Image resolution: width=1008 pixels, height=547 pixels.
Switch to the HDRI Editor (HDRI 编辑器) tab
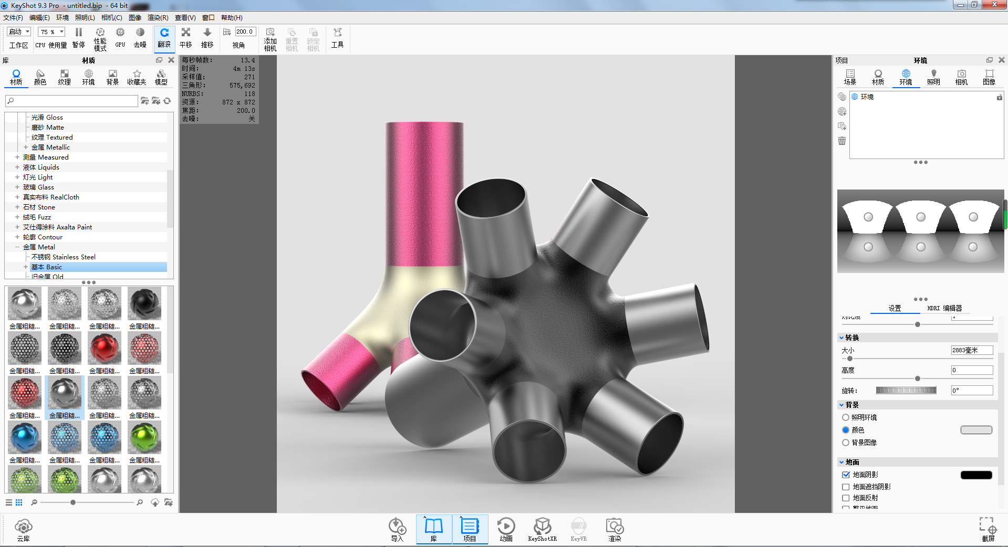click(x=944, y=308)
